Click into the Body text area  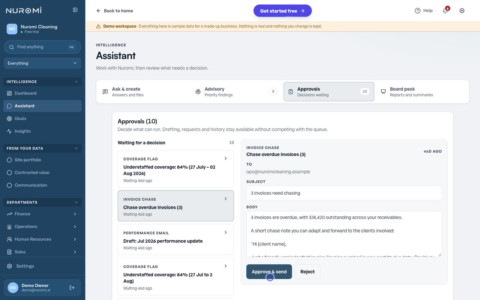[x=344, y=234]
